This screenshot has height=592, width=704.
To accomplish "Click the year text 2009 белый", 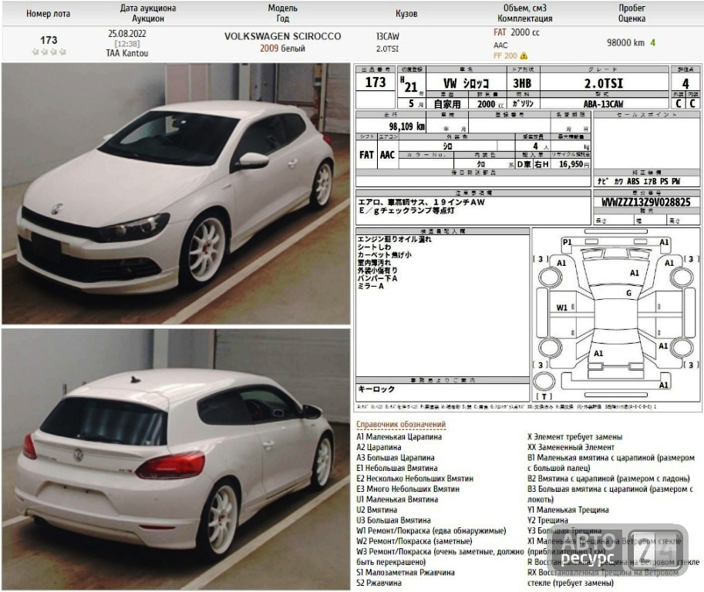I will click(x=282, y=49).
